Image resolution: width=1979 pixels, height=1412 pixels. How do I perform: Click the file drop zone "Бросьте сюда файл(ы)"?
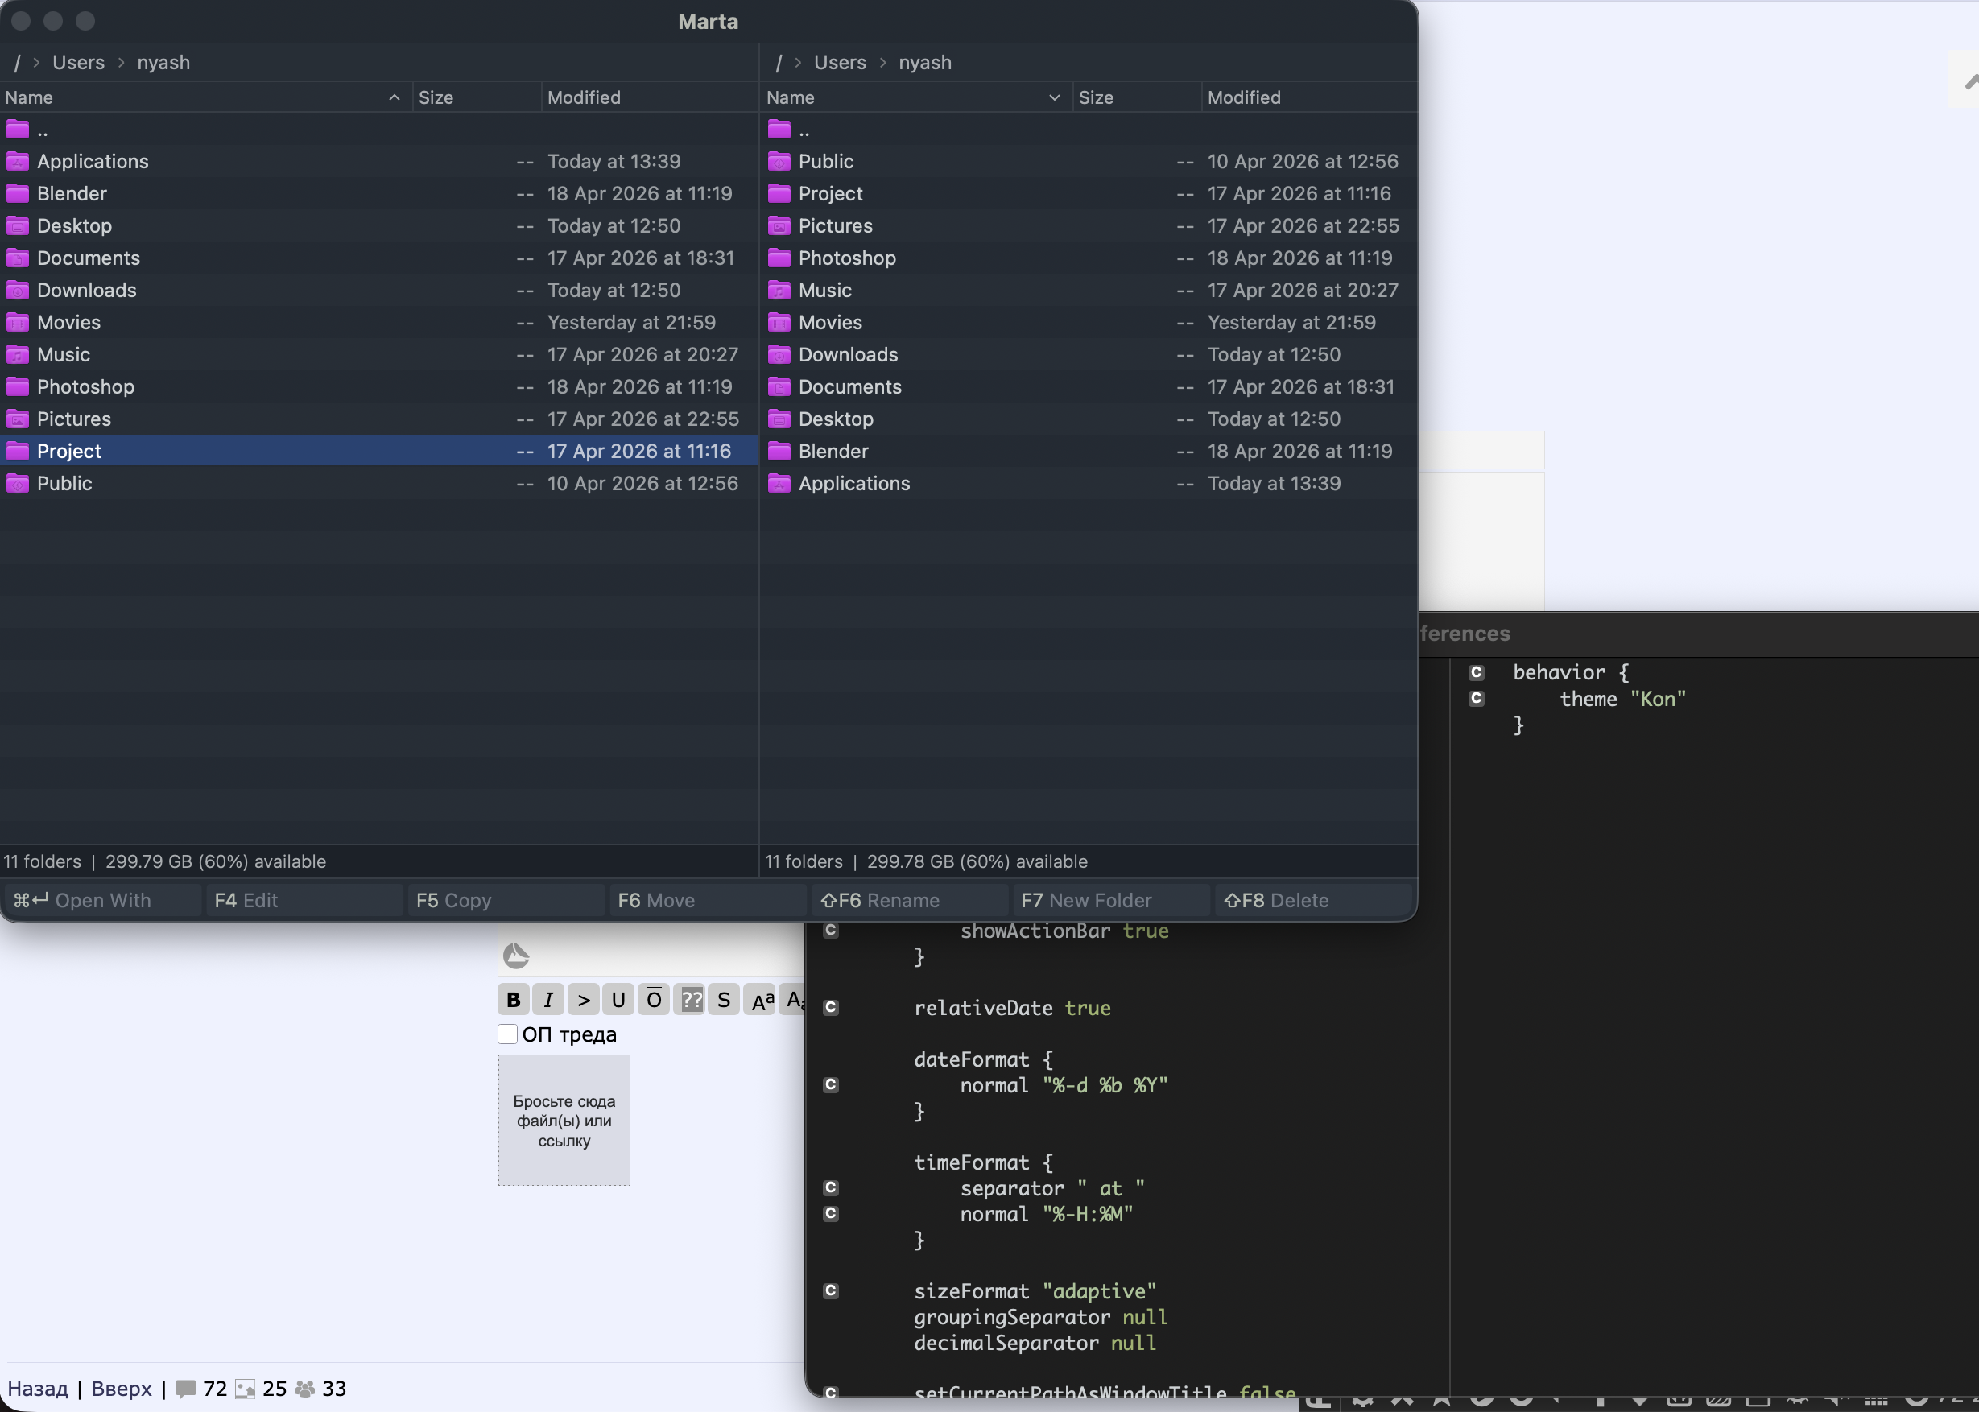564,1121
